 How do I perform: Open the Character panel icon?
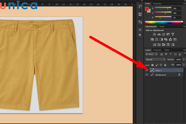click(x=140, y=30)
